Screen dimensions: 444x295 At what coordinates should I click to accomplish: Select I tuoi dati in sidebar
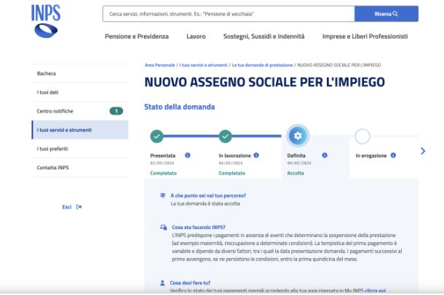[x=80, y=92]
